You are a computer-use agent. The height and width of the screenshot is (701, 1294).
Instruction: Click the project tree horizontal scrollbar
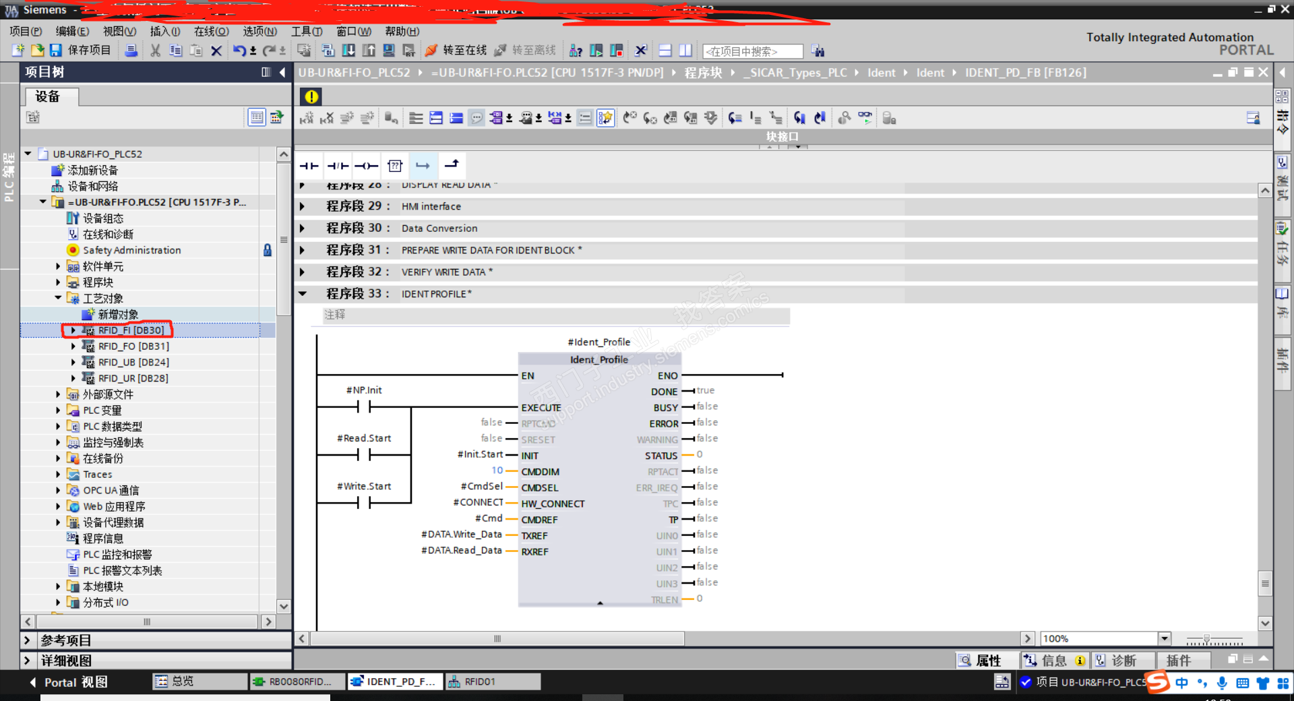(x=147, y=621)
